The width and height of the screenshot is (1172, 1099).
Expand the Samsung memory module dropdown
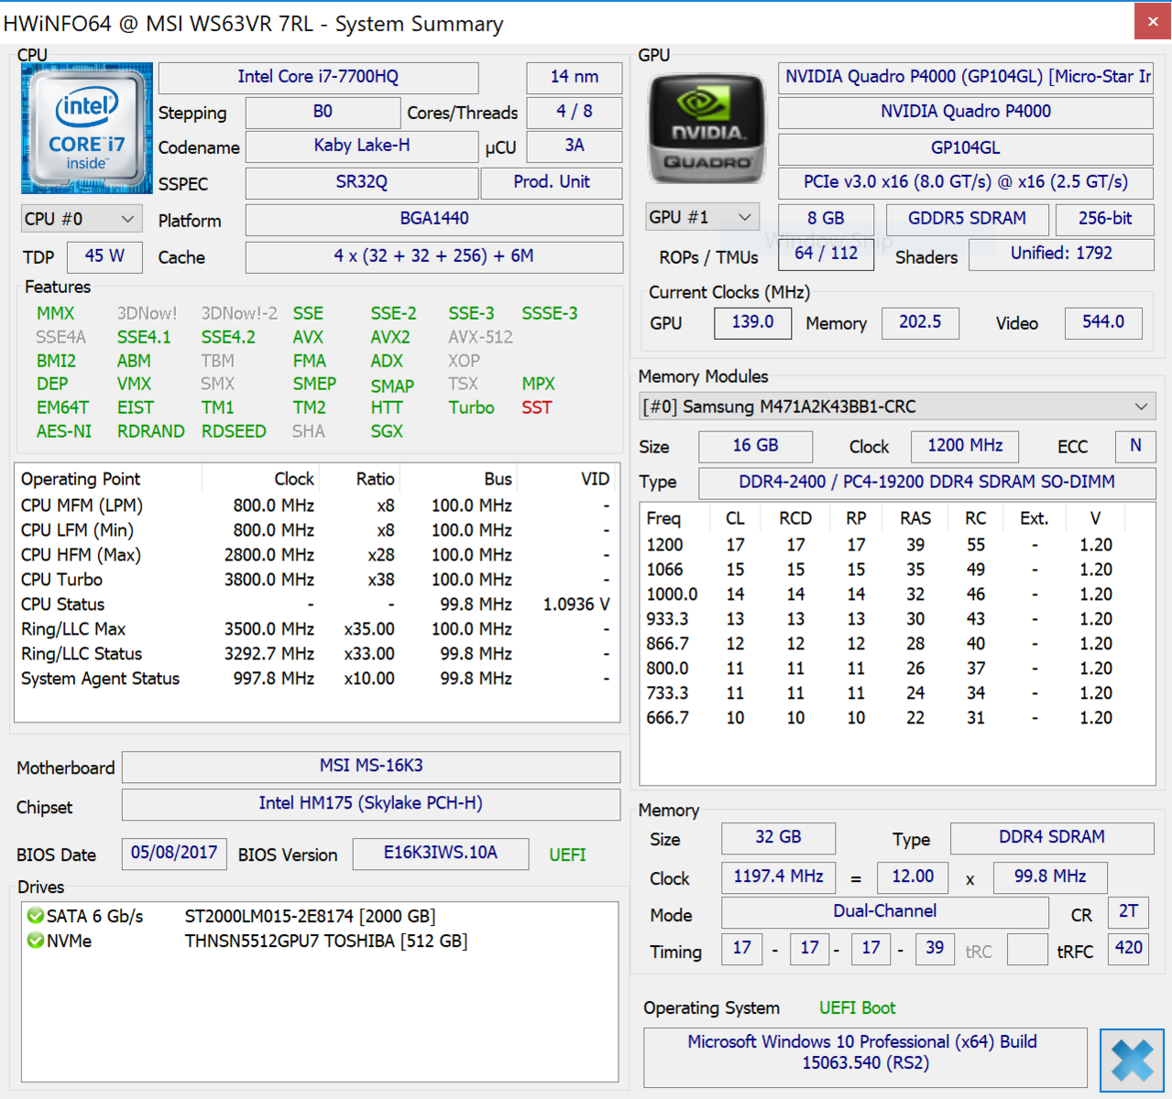click(897, 406)
